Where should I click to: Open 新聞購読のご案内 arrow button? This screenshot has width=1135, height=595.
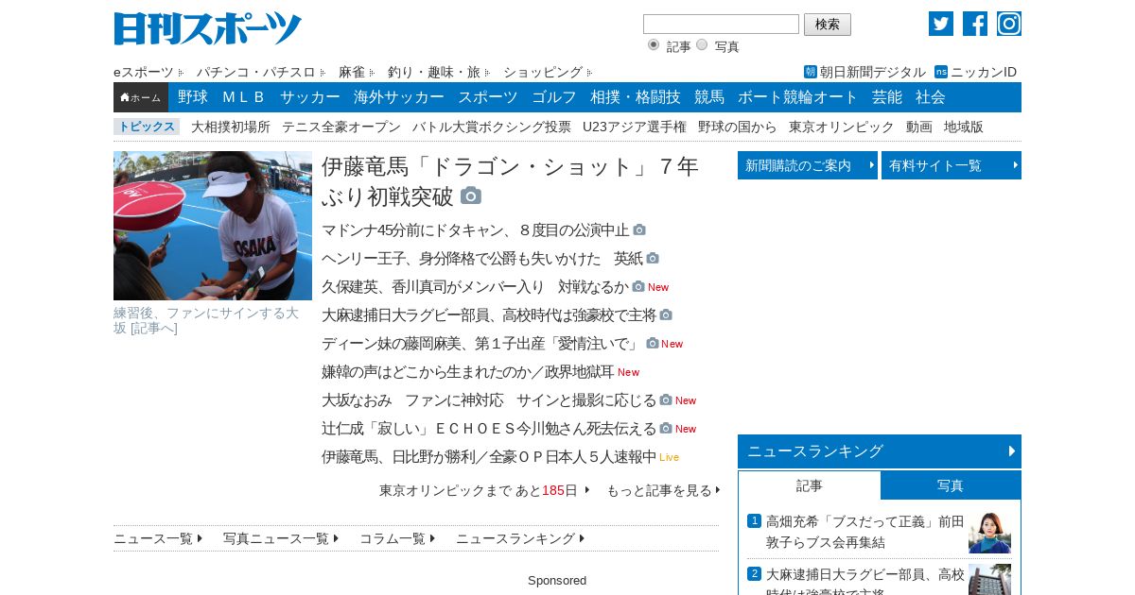[x=808, y=165]
